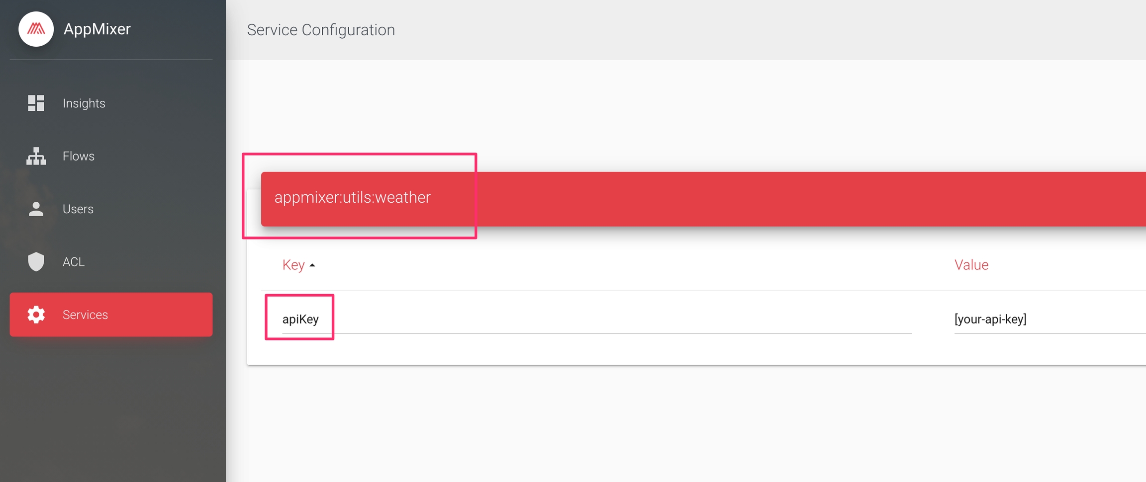Click the AppMixer logo icon
Screen dimensions: 1146x482
pos(36,29)
